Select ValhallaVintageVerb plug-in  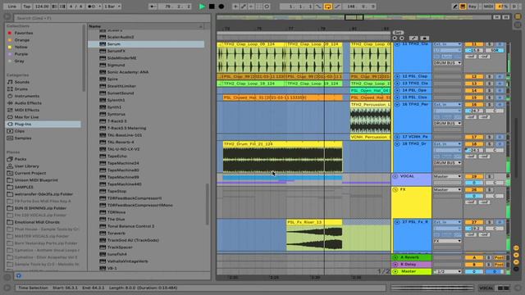(127, 261)
